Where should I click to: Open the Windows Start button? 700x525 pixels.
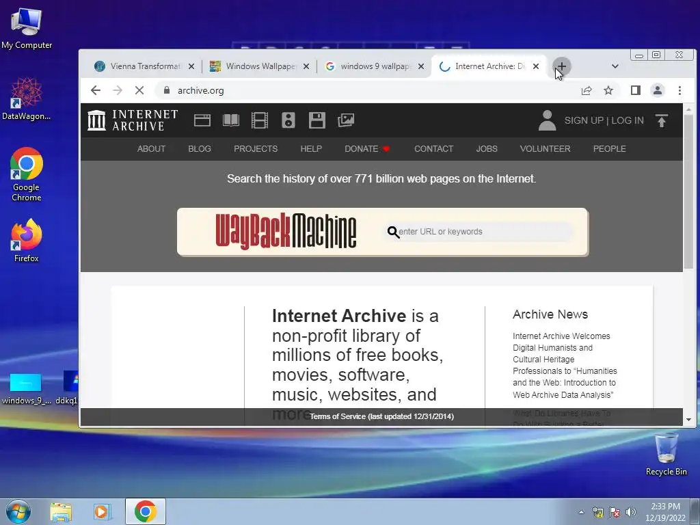tap(18, 511)
